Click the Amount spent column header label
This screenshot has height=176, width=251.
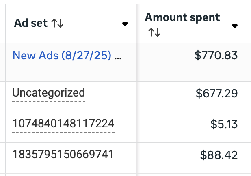pyautogui.click(x=182, y=17)
